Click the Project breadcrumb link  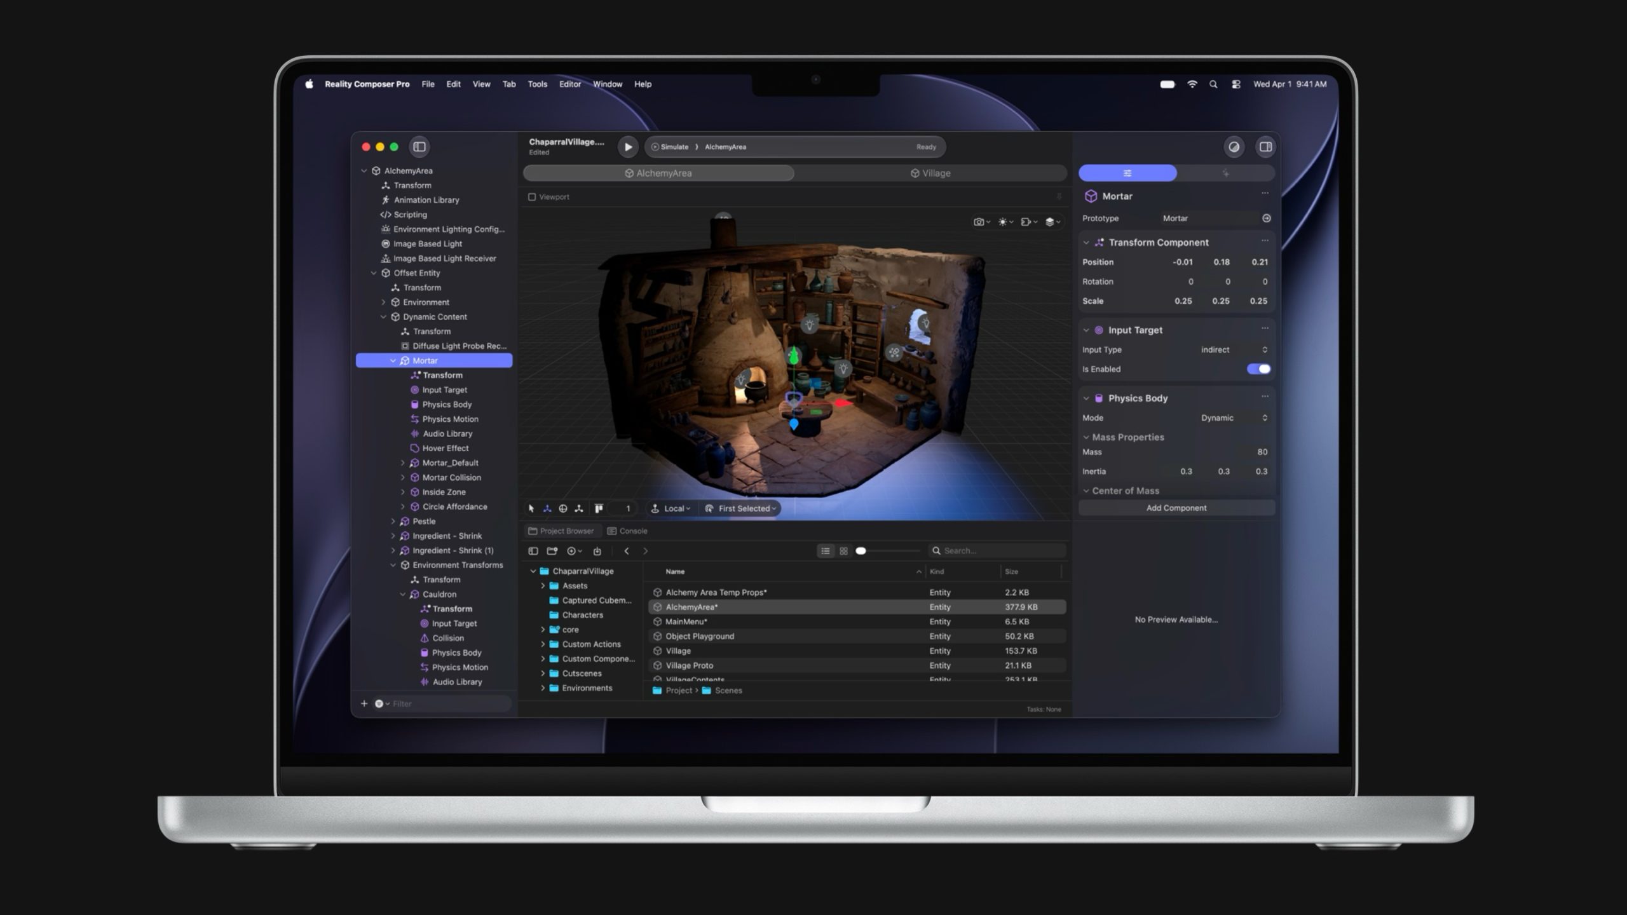672,691
